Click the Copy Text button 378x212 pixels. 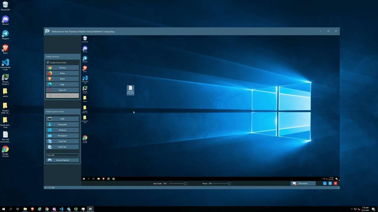pos(62,141)
